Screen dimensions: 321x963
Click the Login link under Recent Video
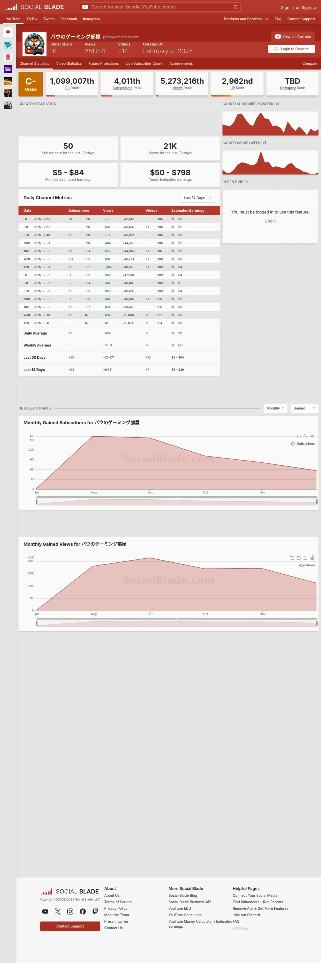[270, 221]
